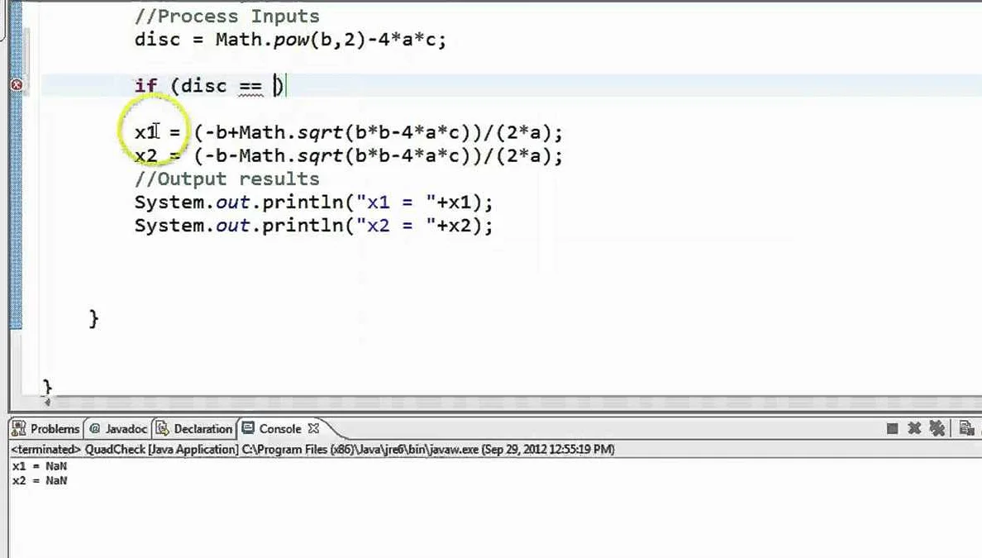
Task: Click the Remove Launch single X icon
Action: pyautogui.click(x=914, y=428)
